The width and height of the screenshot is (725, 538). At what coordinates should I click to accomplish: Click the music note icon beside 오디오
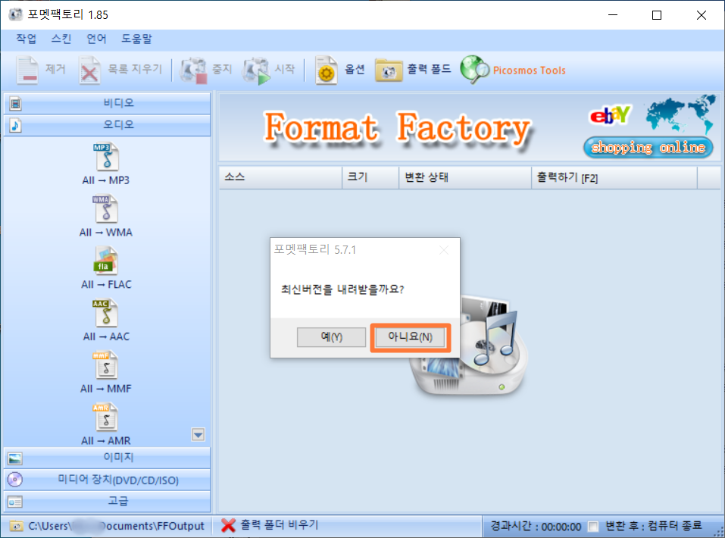tap(15, 125)
